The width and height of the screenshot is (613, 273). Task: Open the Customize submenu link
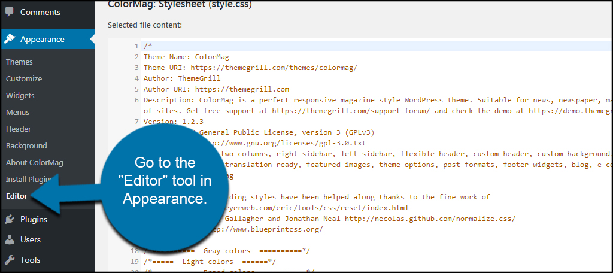coord(24,79)
